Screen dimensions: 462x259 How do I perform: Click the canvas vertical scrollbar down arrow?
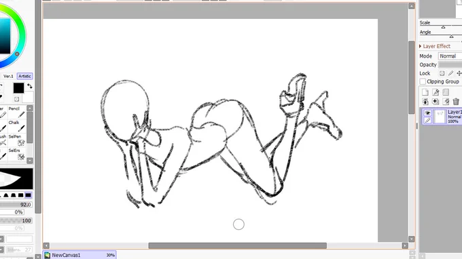[411, 239]
